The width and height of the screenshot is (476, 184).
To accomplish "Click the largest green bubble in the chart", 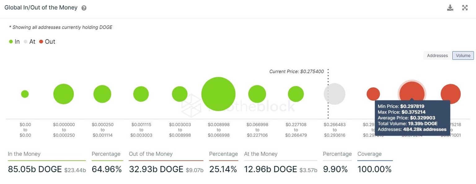I will point(218,94).
